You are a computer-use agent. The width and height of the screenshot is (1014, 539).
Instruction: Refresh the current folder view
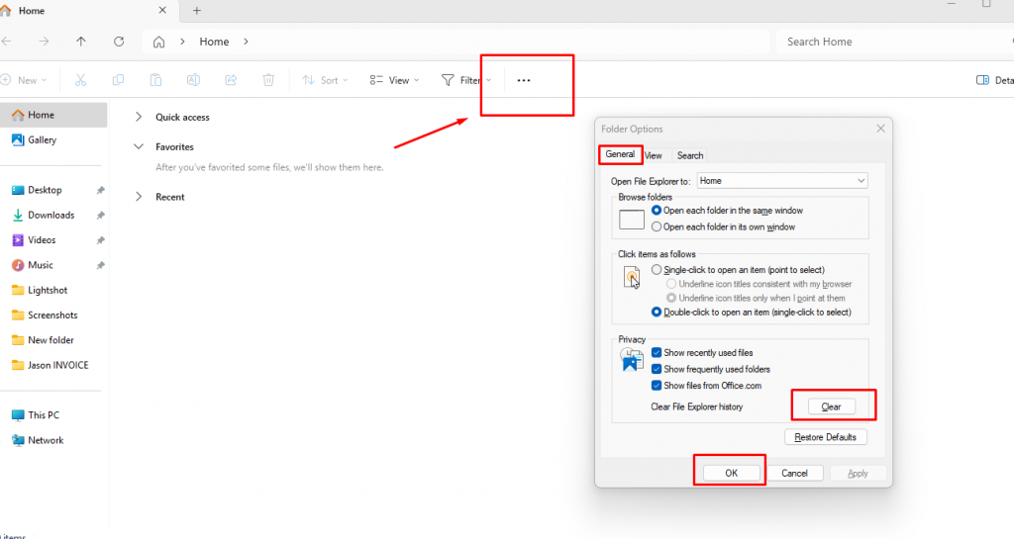click(119, 42)
